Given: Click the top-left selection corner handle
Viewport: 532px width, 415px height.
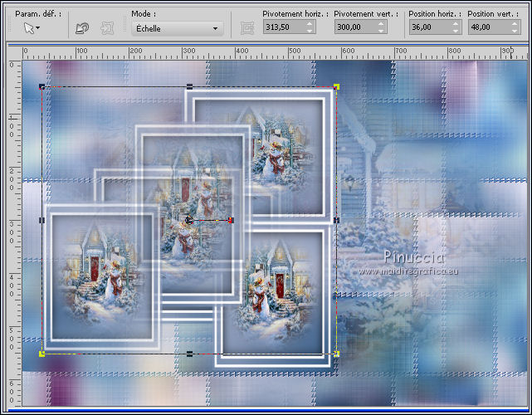Looking at the screenshot, I should 42,87.
